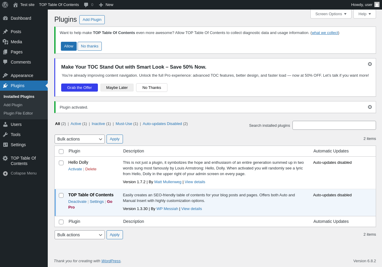
Task: Click the Collapse Menu arrow icon
Action: point(5,173)
